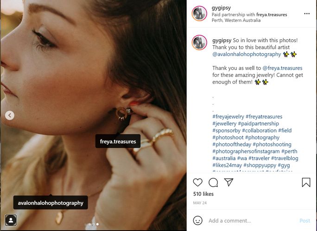
Task: Click the avalonhalohophotography photo tag
Action: pos(51,203)
